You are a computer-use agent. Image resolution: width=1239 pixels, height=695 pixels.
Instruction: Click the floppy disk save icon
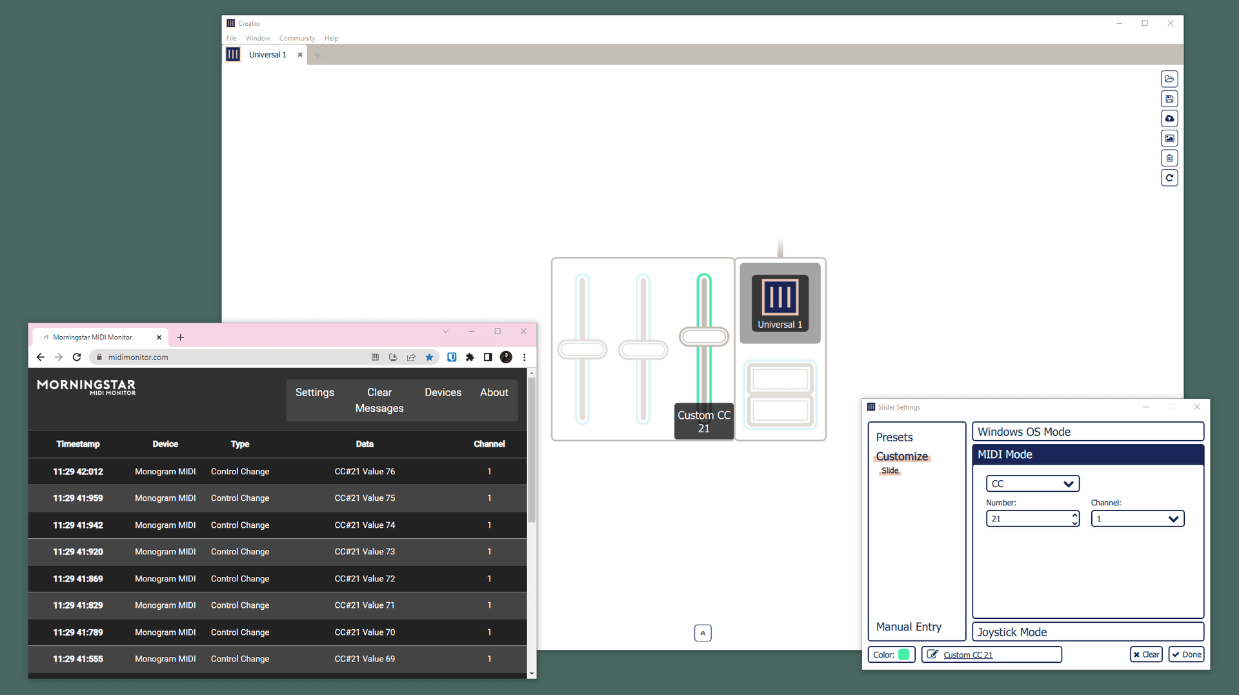[1169, 99]
